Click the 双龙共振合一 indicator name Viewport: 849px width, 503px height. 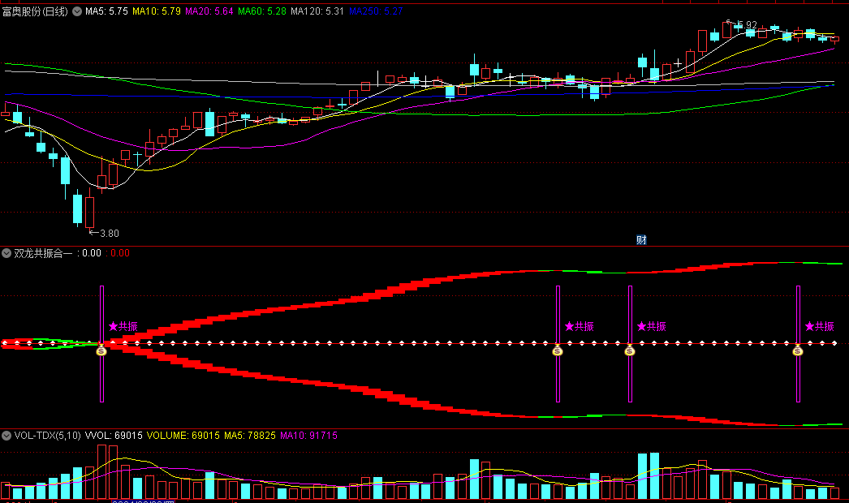[43, 253]
